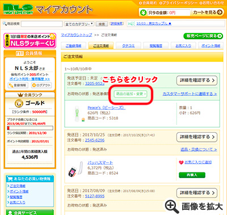Switch to the 閲覧履歴 tab
This screenshot has width=227, height=215.
(x=156, y=46)
